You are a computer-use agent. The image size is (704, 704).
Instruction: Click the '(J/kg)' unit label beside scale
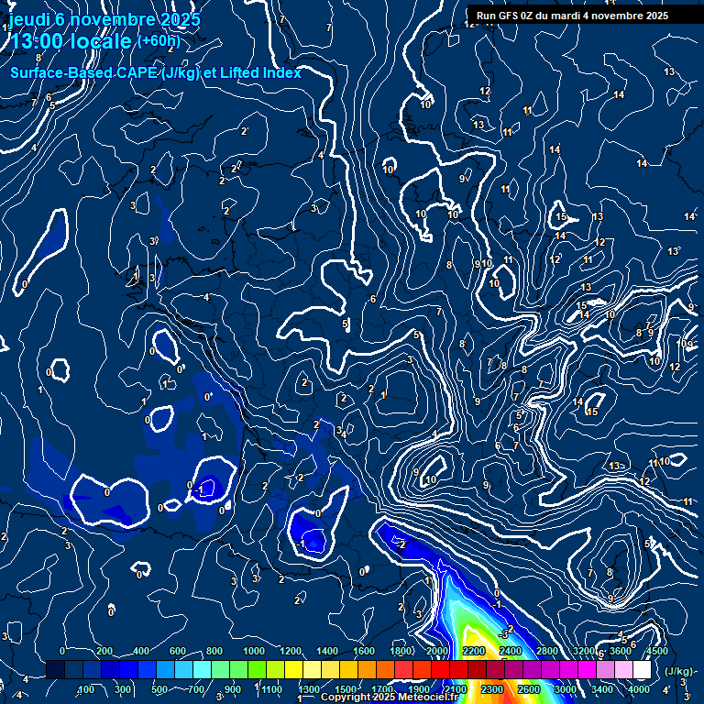coord(678,671)
